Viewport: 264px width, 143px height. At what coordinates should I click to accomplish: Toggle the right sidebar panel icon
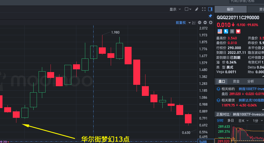(x=210, y=9)
